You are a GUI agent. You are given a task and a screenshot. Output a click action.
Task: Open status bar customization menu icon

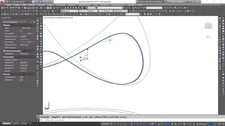pyautogui.click(x=223, y=124)
